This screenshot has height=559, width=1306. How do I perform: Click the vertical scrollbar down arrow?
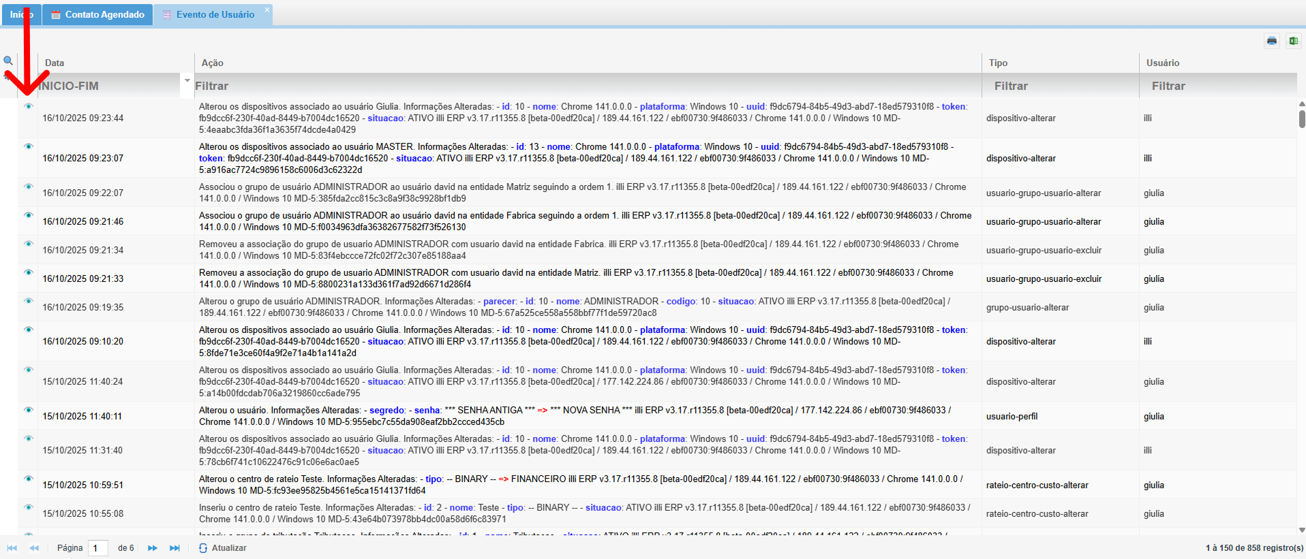(1301, 530)
